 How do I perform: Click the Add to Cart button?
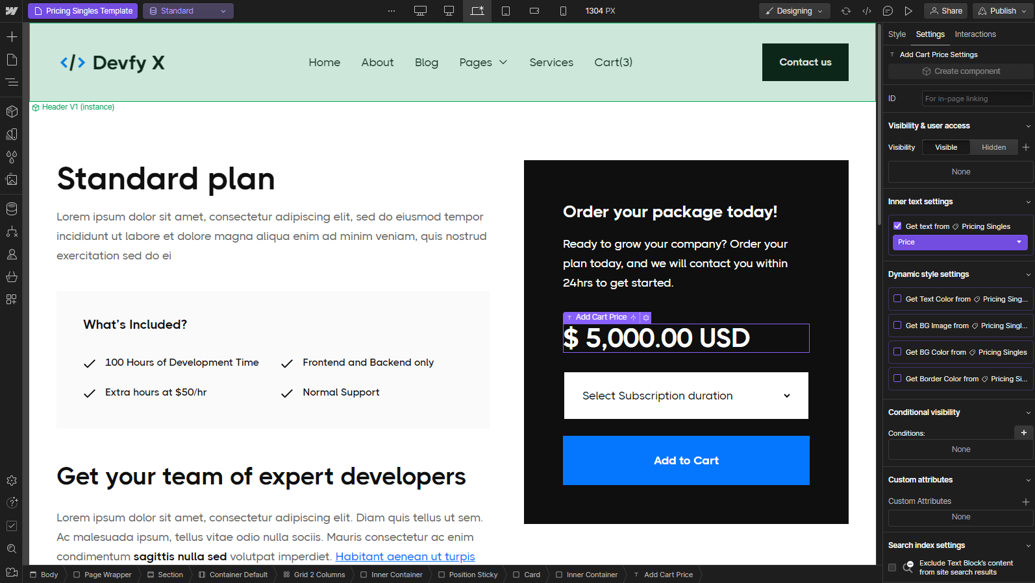[686, 460]
